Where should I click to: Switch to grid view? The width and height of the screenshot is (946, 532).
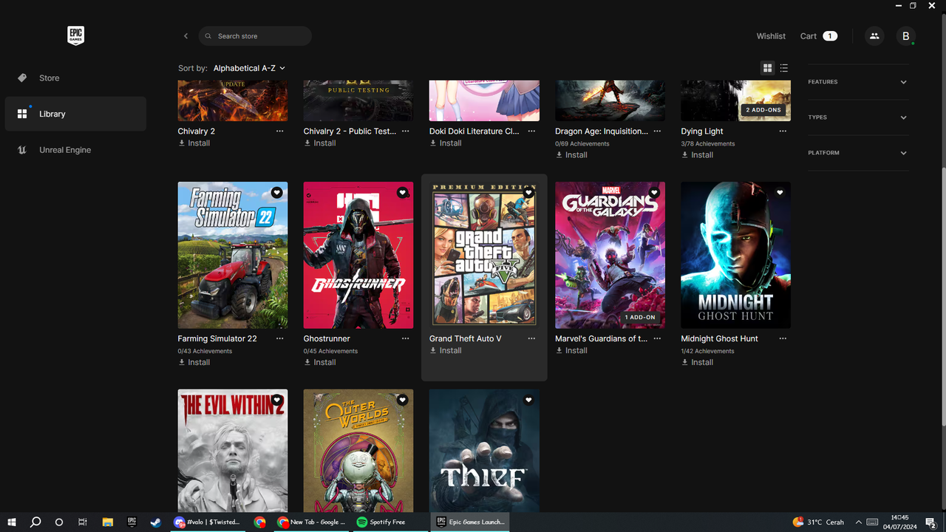point(767,68)
